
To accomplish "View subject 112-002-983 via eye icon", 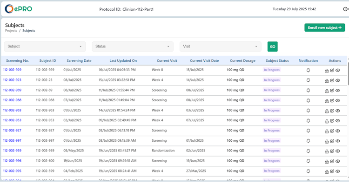I will click(x=338, y=111).
